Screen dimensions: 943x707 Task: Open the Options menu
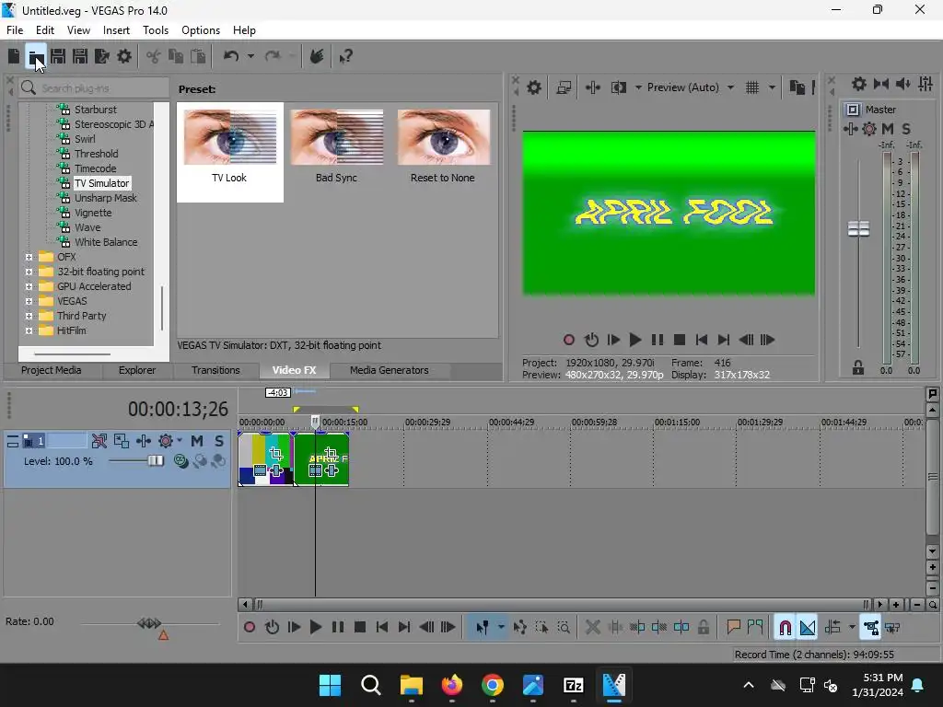tap(200, 30)
